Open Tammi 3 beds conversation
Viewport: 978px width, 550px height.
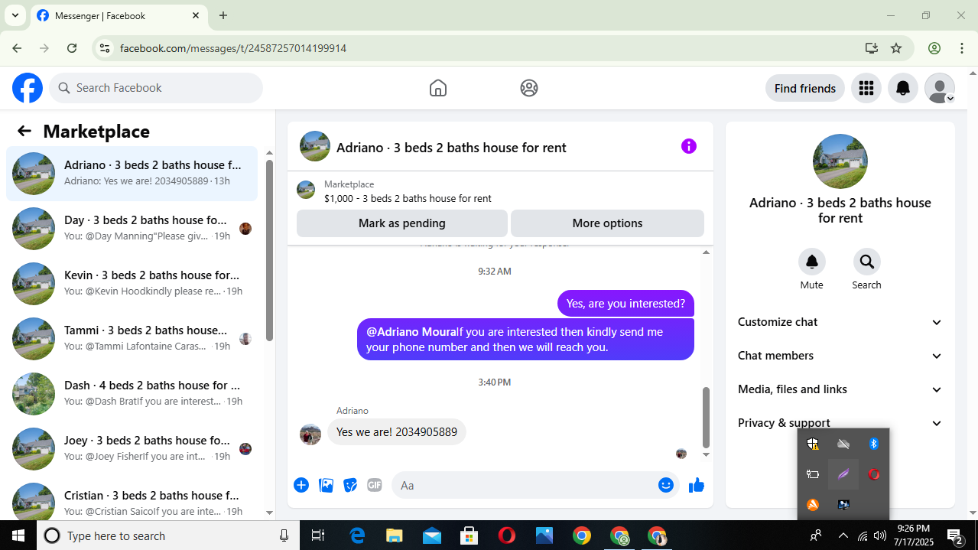pyautogui.click(x=132, y=339)
